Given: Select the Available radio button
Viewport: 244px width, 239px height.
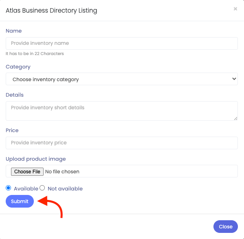Looking at the screenshot, I should 9,188.
